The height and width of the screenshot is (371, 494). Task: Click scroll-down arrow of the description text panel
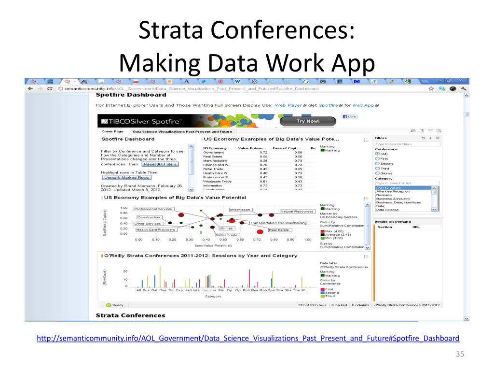(x=191, y=189)
